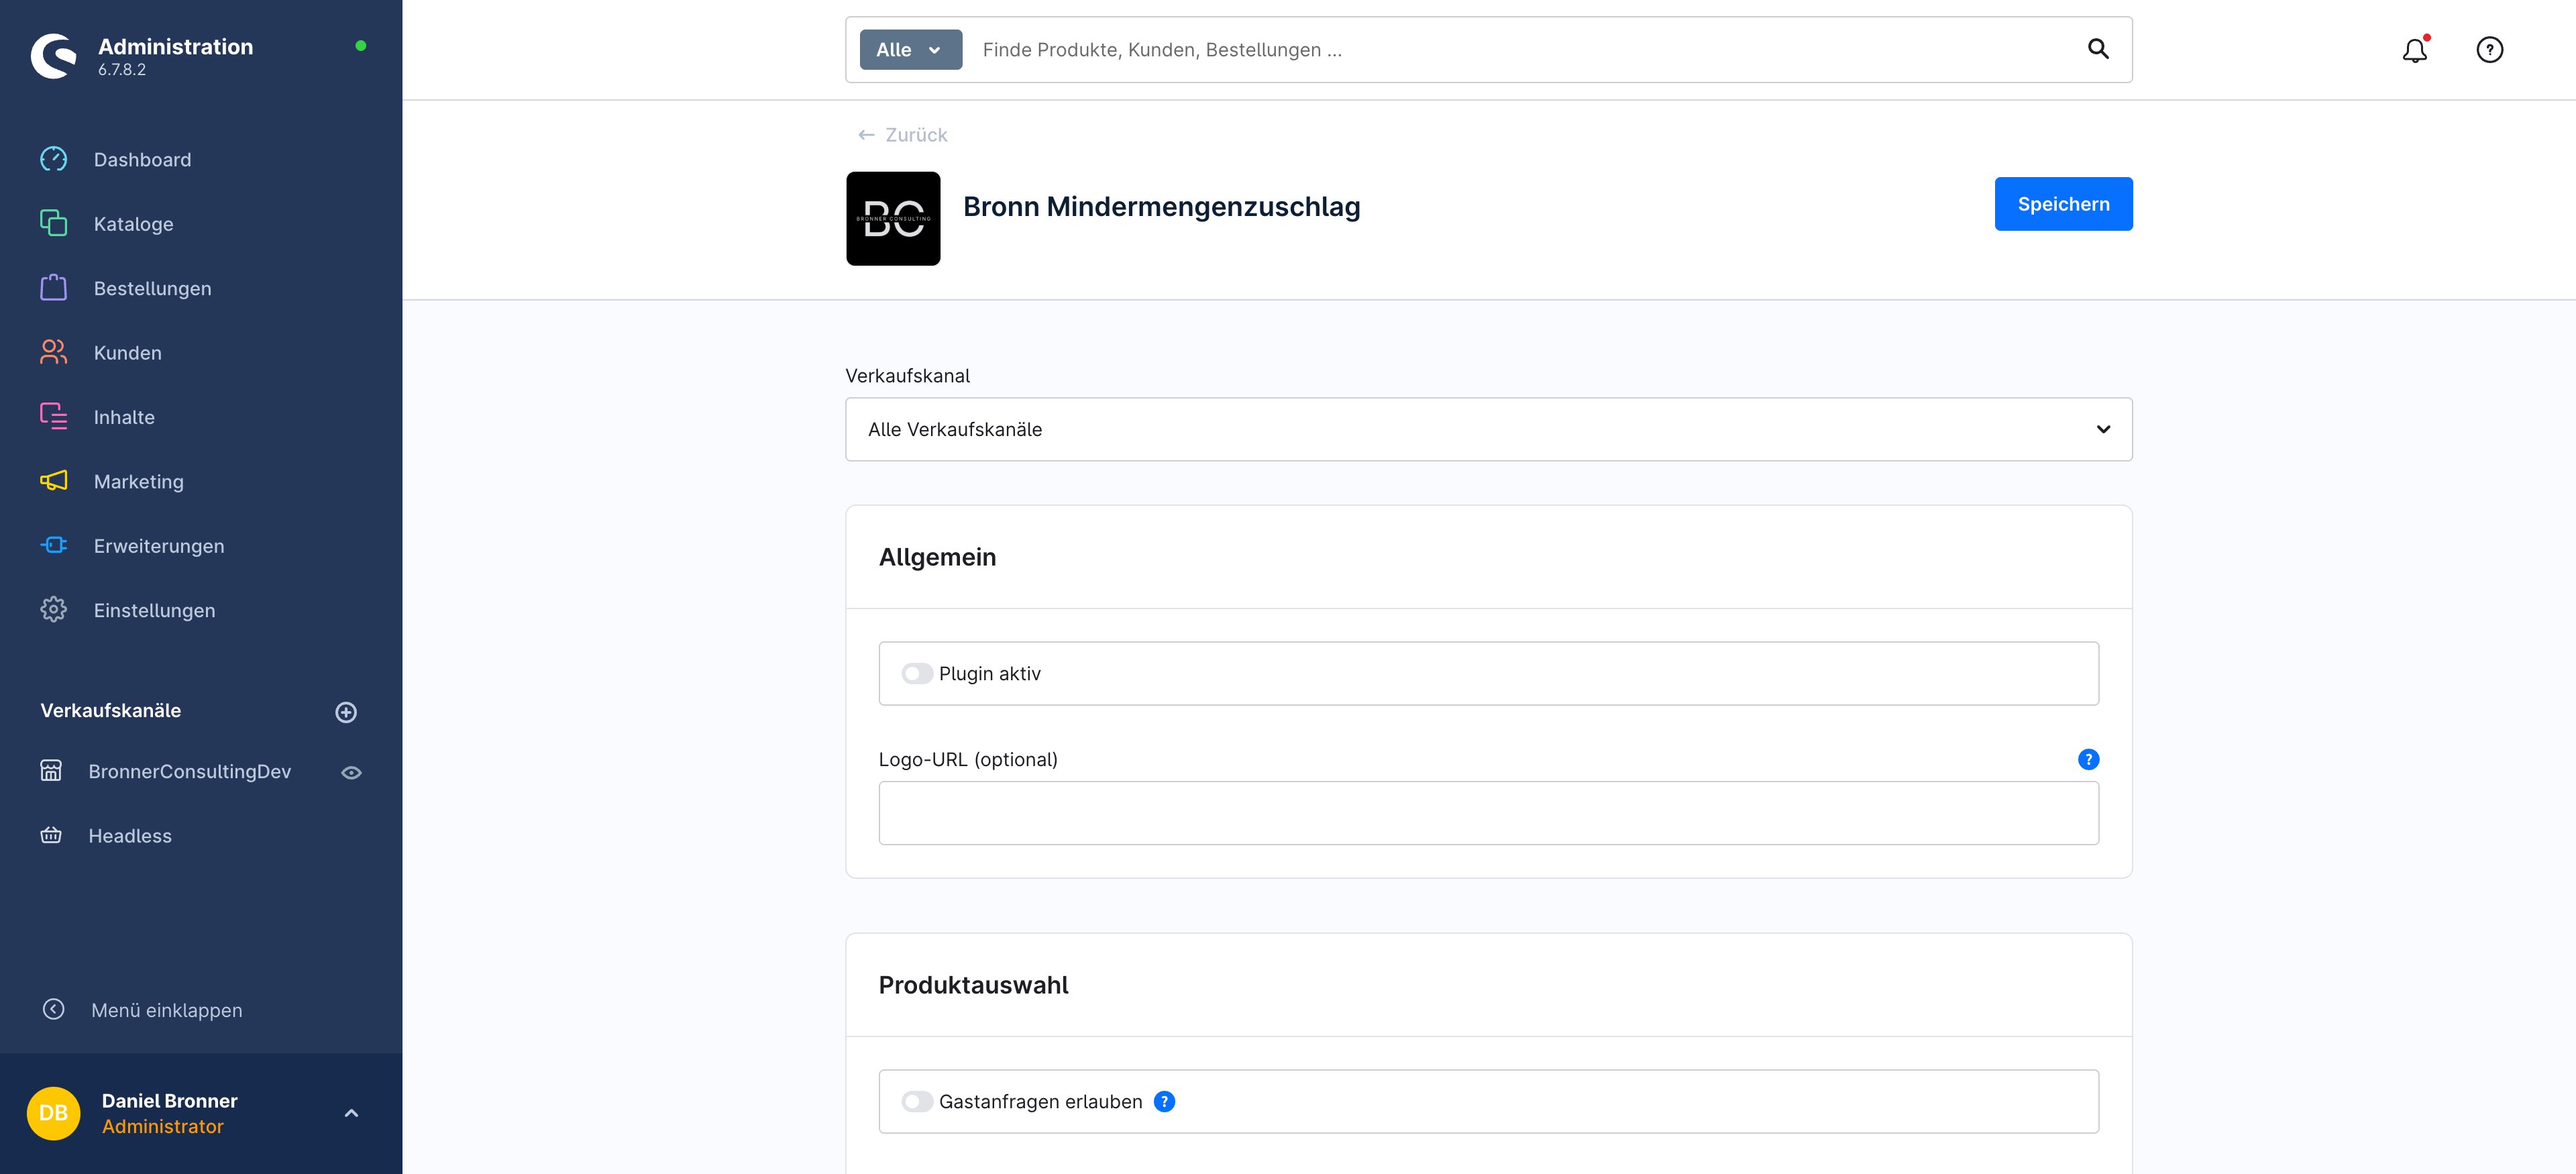Open Erweiterungen in the navigation
The height and width of the screenshot is (1174, 2576).
click(x=159, y=546)
